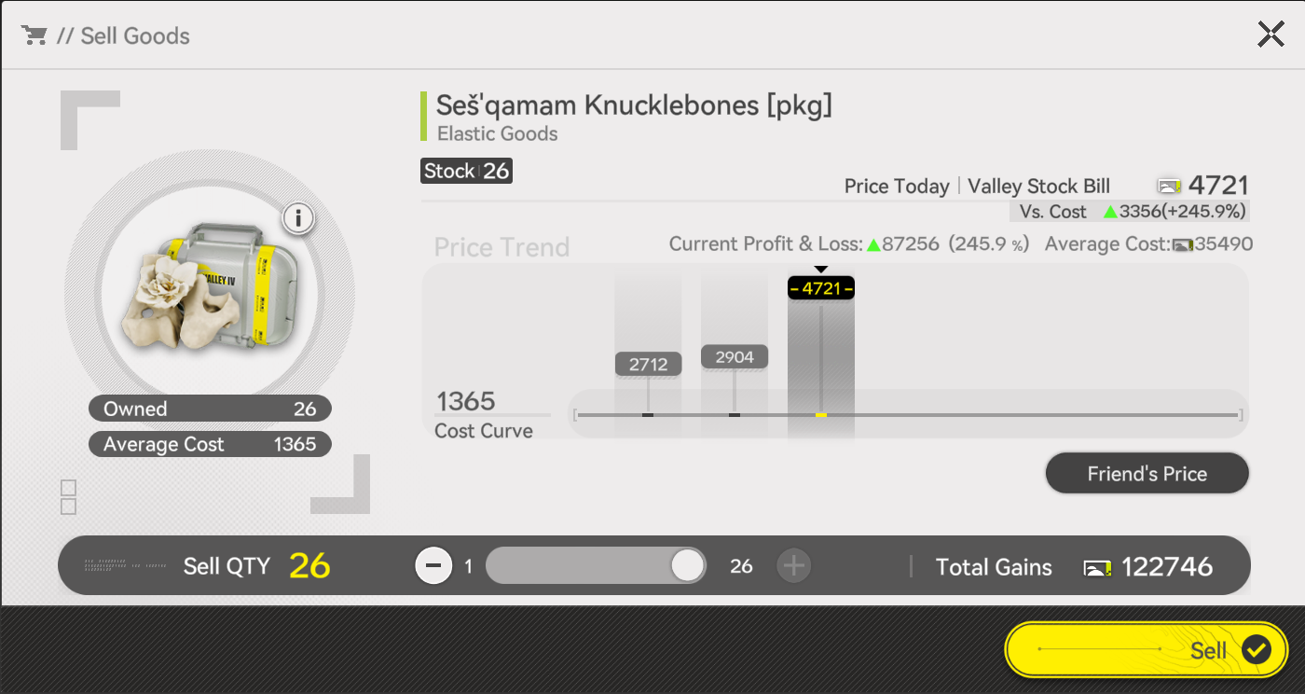Click the info icon on item image
The height and width of the screenshot is (694, 1305).
pos(298,218)
